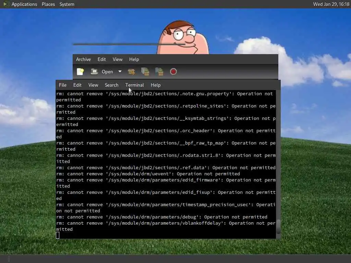Click the terminal vertical scrollbar thumb
351x263 pixels.
(278, 227)
